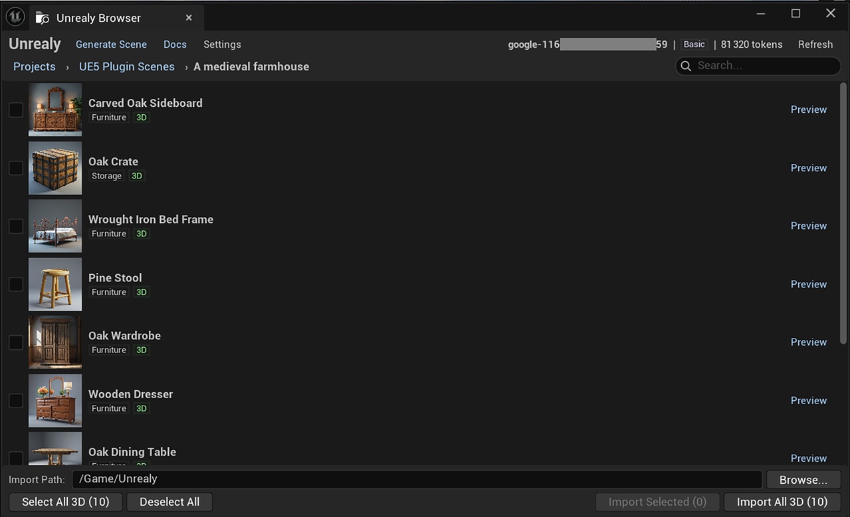Click the Pine Stool title

click(115, 277)
